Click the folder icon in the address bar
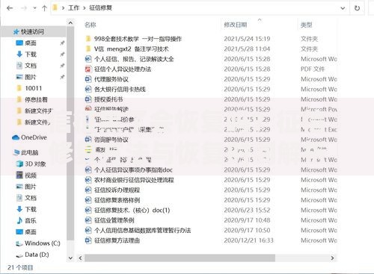This screenshot has height=274, width=374. 55,8
